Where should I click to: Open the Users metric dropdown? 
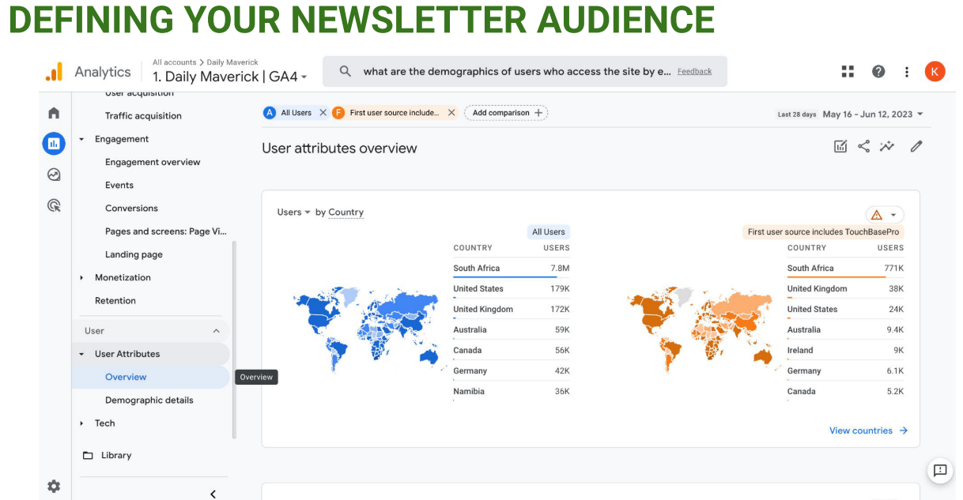click(294, 212)
